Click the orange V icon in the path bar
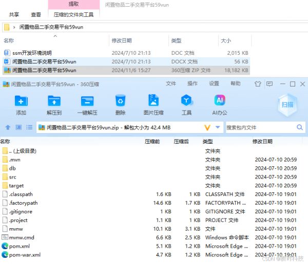The height and width of the screenshot is (264, 308). click(x=207, y=128)
